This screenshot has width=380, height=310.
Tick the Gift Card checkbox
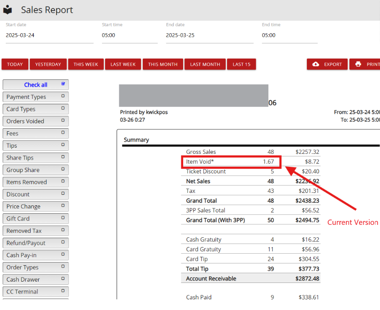63,218
